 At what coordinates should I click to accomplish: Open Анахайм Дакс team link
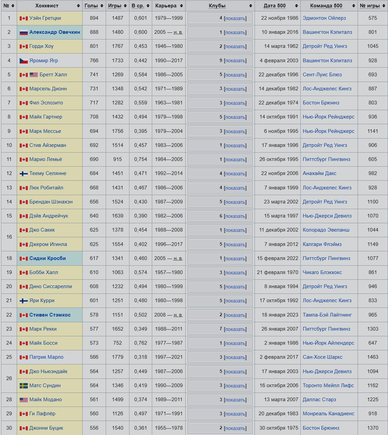[x=319, y=173]
